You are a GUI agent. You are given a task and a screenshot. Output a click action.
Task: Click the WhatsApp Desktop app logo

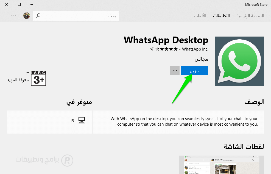pos(239,61)
